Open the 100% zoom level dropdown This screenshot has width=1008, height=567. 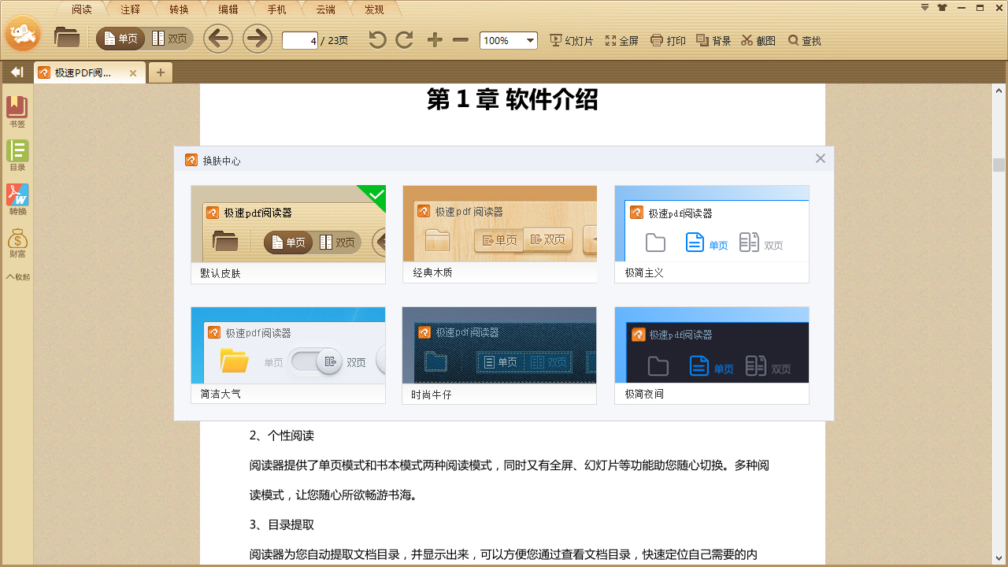pos(509,40)
